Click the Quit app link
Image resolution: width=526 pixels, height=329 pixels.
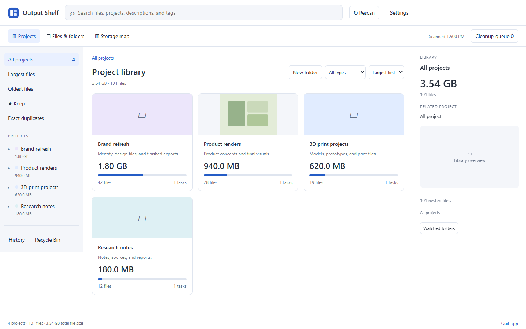[x=510, y=324]
